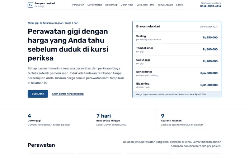Image resolution: width=249 pixels, height=155 pixels.
Task: Click the main hero headline
Action: point(68,45)
